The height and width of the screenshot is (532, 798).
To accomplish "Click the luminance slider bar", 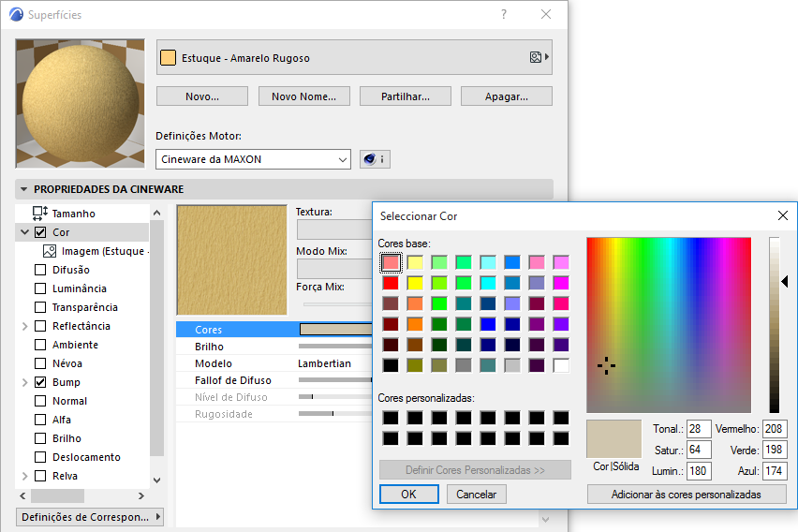I will tap(774, 325).
